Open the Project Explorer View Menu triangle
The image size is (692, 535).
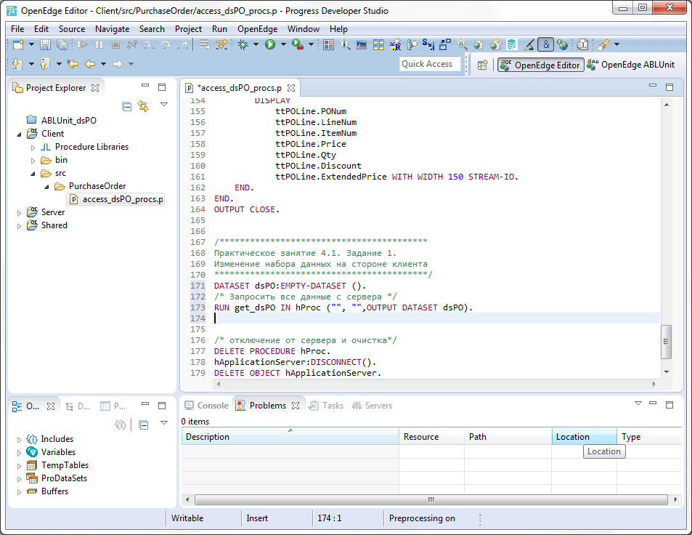164,105
